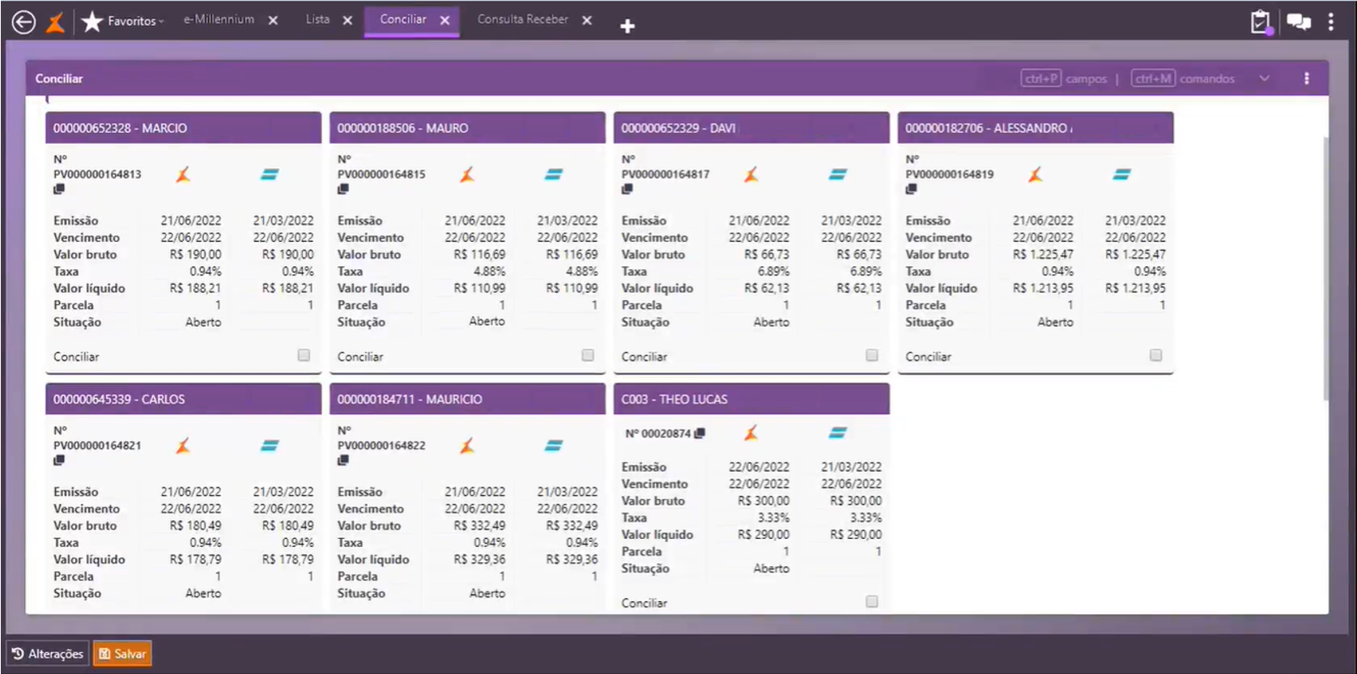This screenshot has height=674, width=1357.
Task: Click orange Millennium icon in MARCIO card
Action: (x=184, y=174)
